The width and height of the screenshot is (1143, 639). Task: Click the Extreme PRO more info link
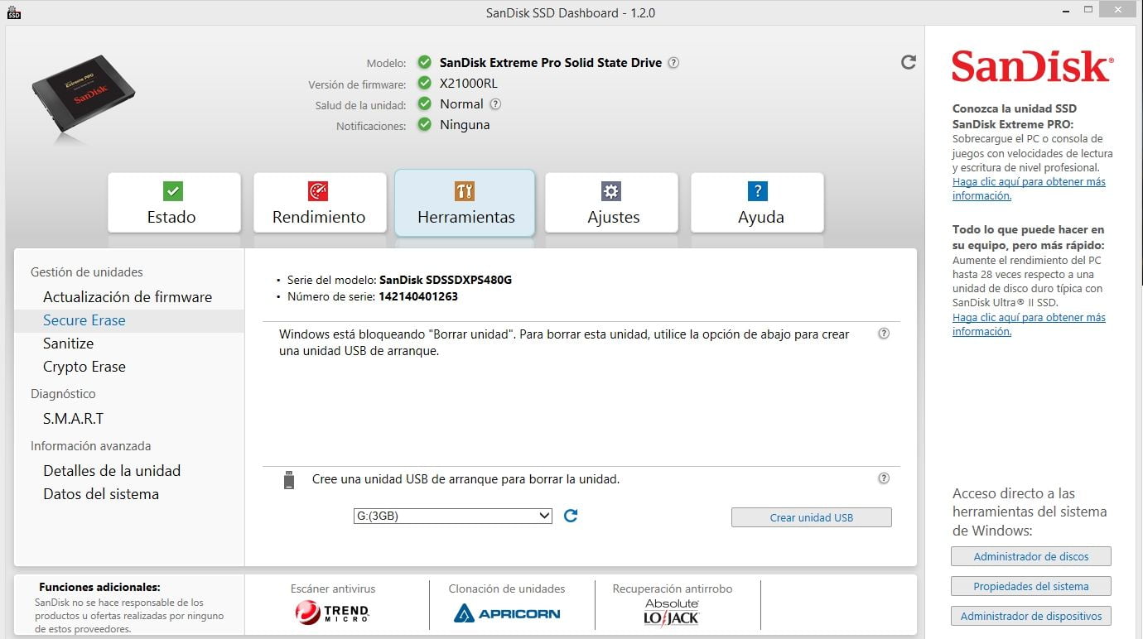(x=1029, y=189)
